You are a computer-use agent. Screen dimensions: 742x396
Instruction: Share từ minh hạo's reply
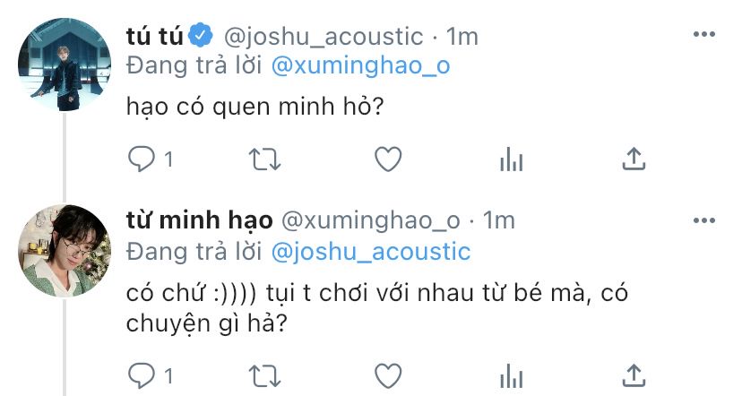pyautogui.click(x=634, y=375)
